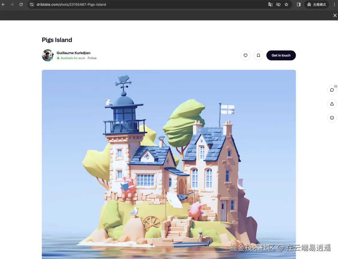Go back using the browser back arrow
Viewport: 338px width, 259px height.
3,5
